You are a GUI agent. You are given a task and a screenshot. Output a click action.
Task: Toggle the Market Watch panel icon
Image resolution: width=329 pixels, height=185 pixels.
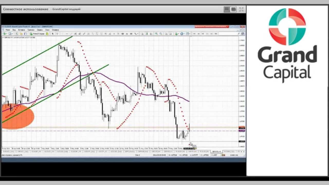coord(17,34)
